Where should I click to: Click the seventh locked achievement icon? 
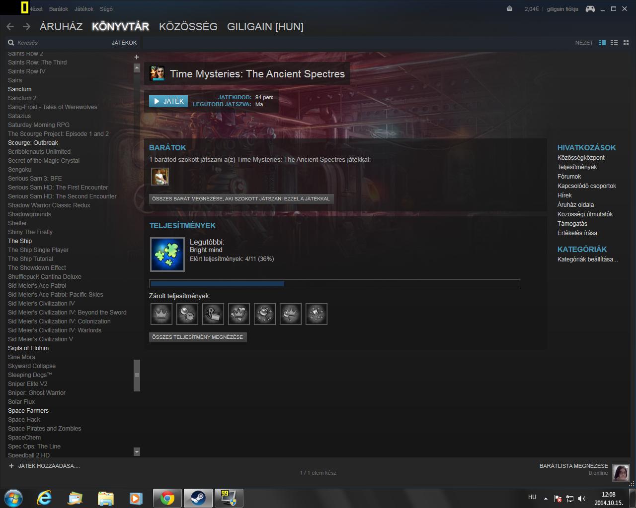pyautogui.click(x=316, y=314)
